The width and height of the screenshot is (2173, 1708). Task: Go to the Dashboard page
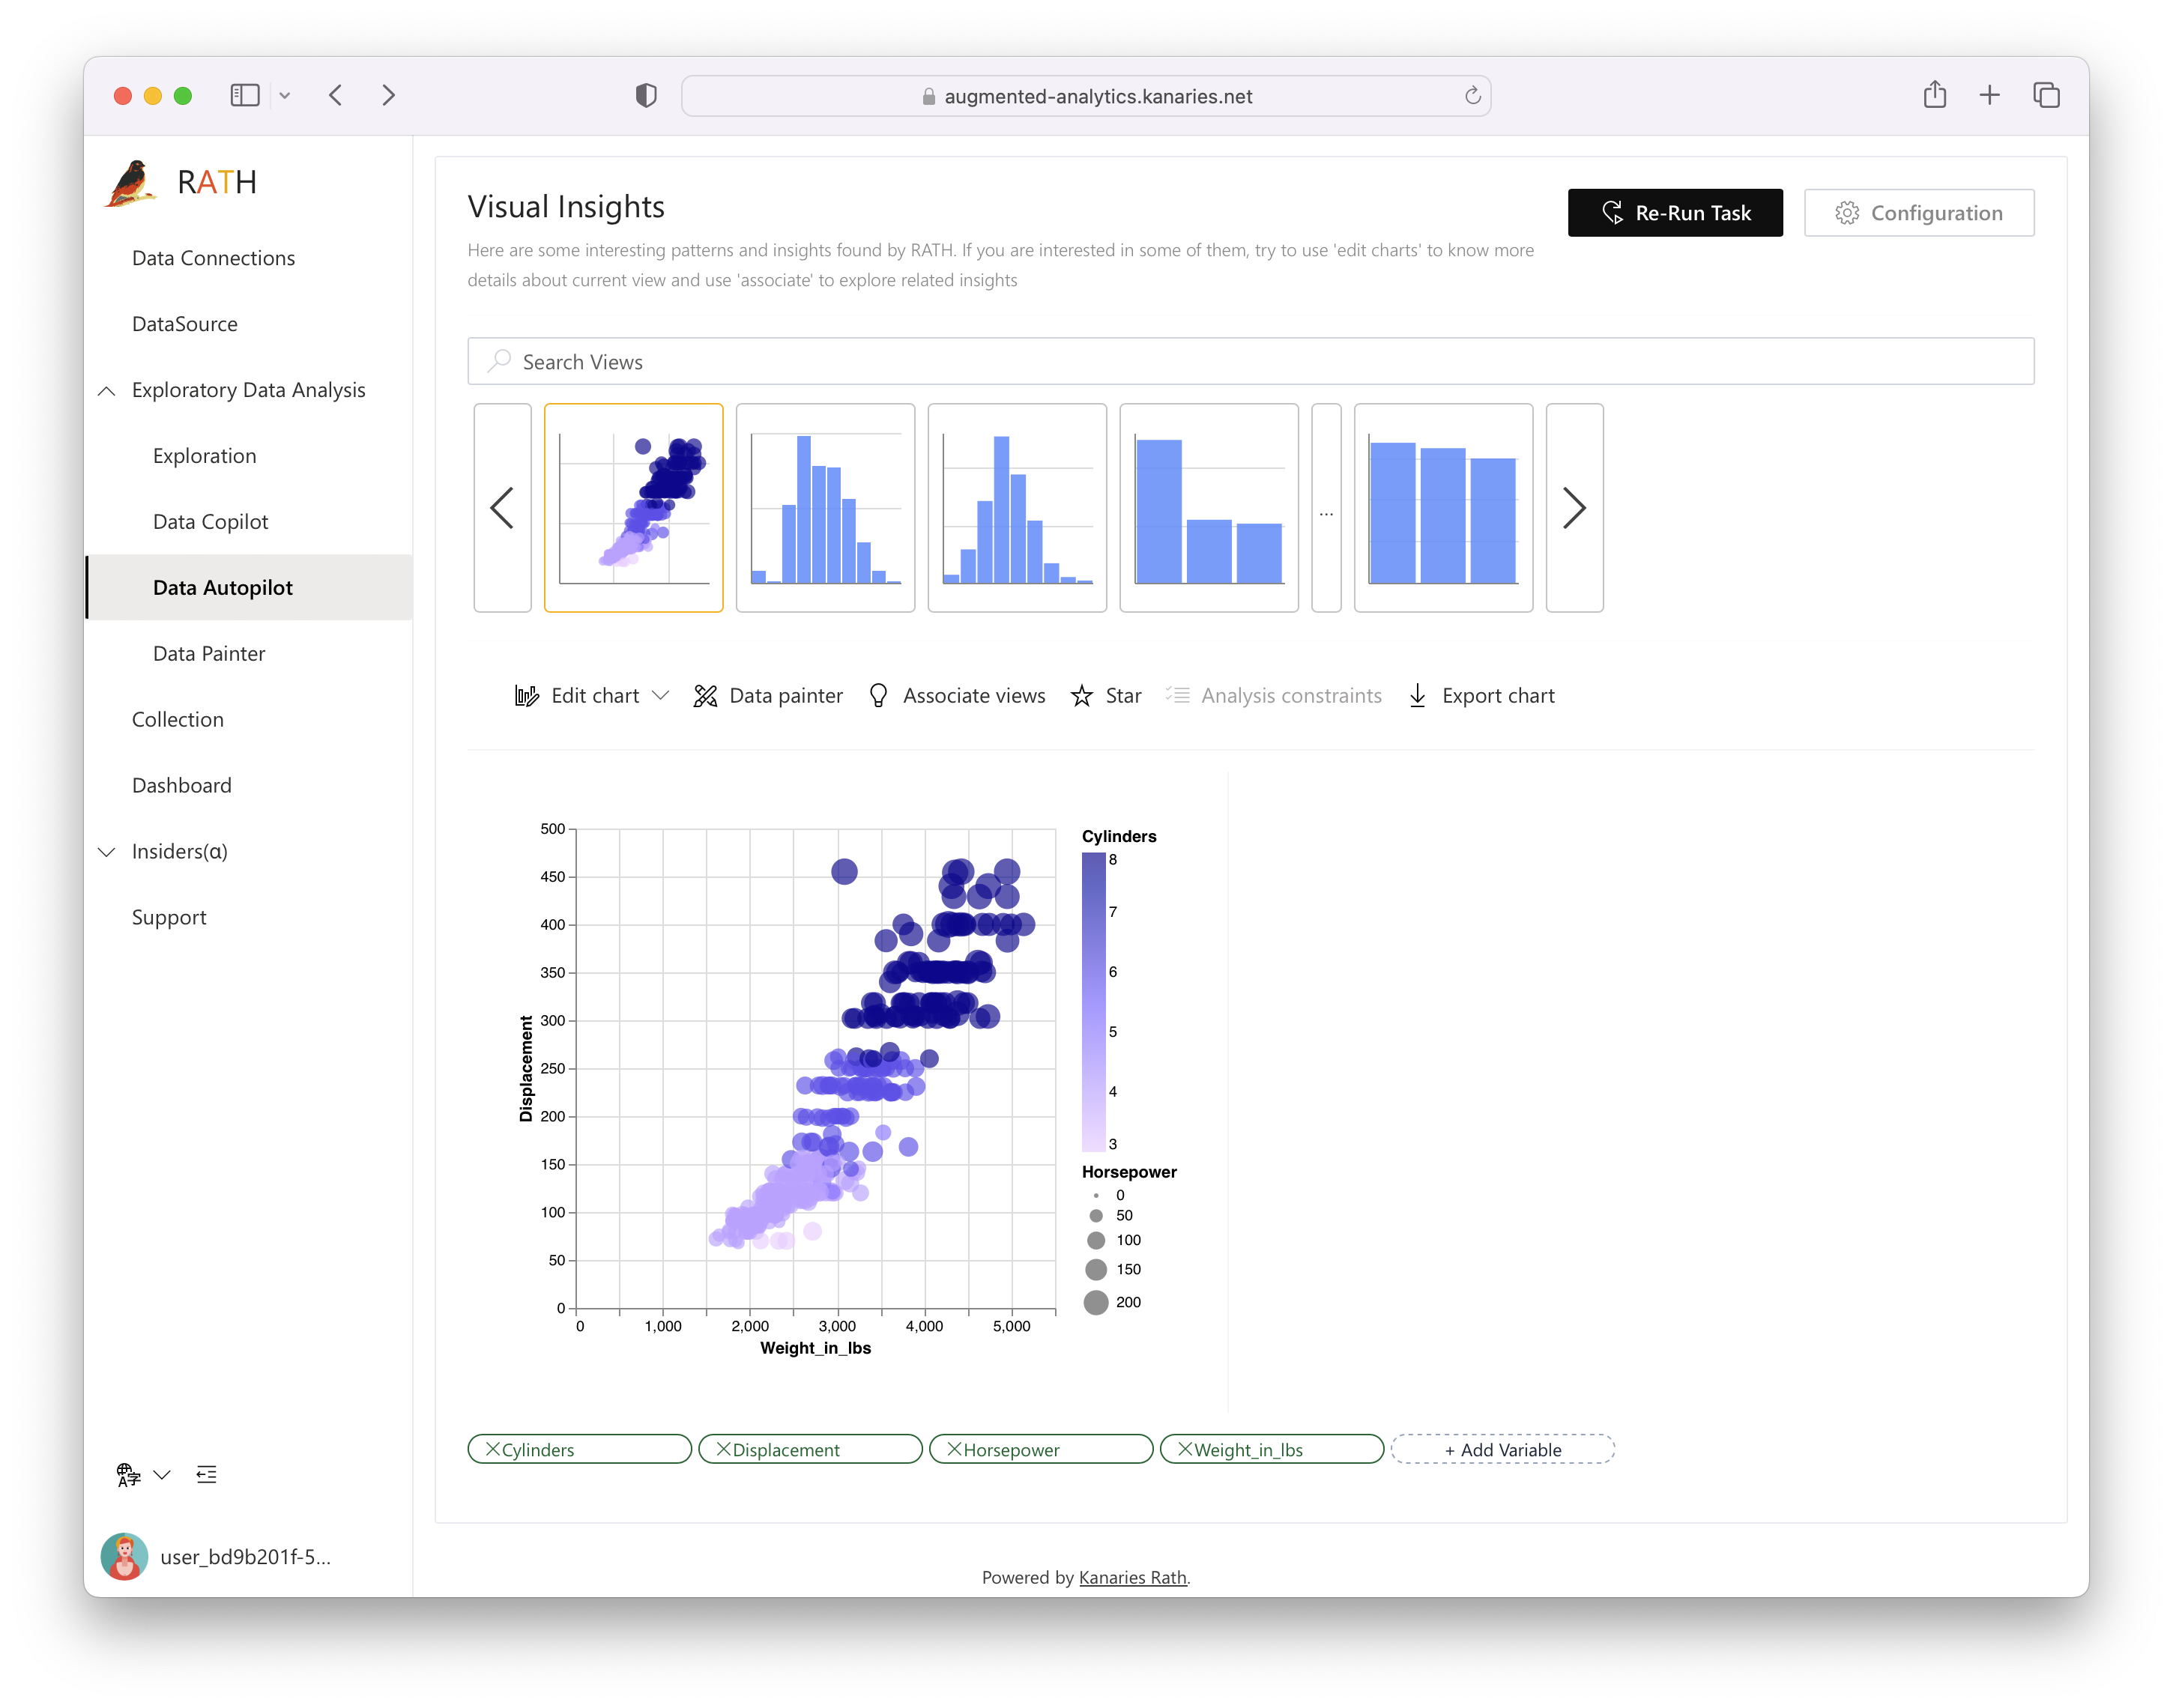coord(181,786)
